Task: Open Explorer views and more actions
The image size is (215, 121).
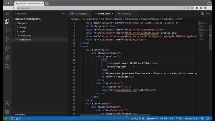Action: [x=63, y=13]
